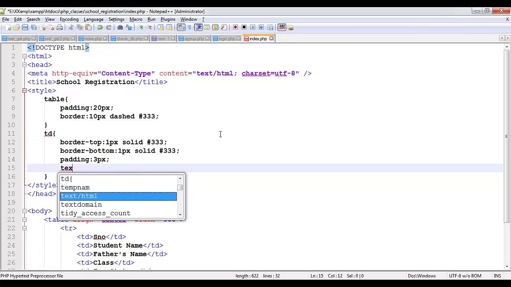Print the document with the printer icon
The height and width of the screenshot is (287, 511).
60,28
